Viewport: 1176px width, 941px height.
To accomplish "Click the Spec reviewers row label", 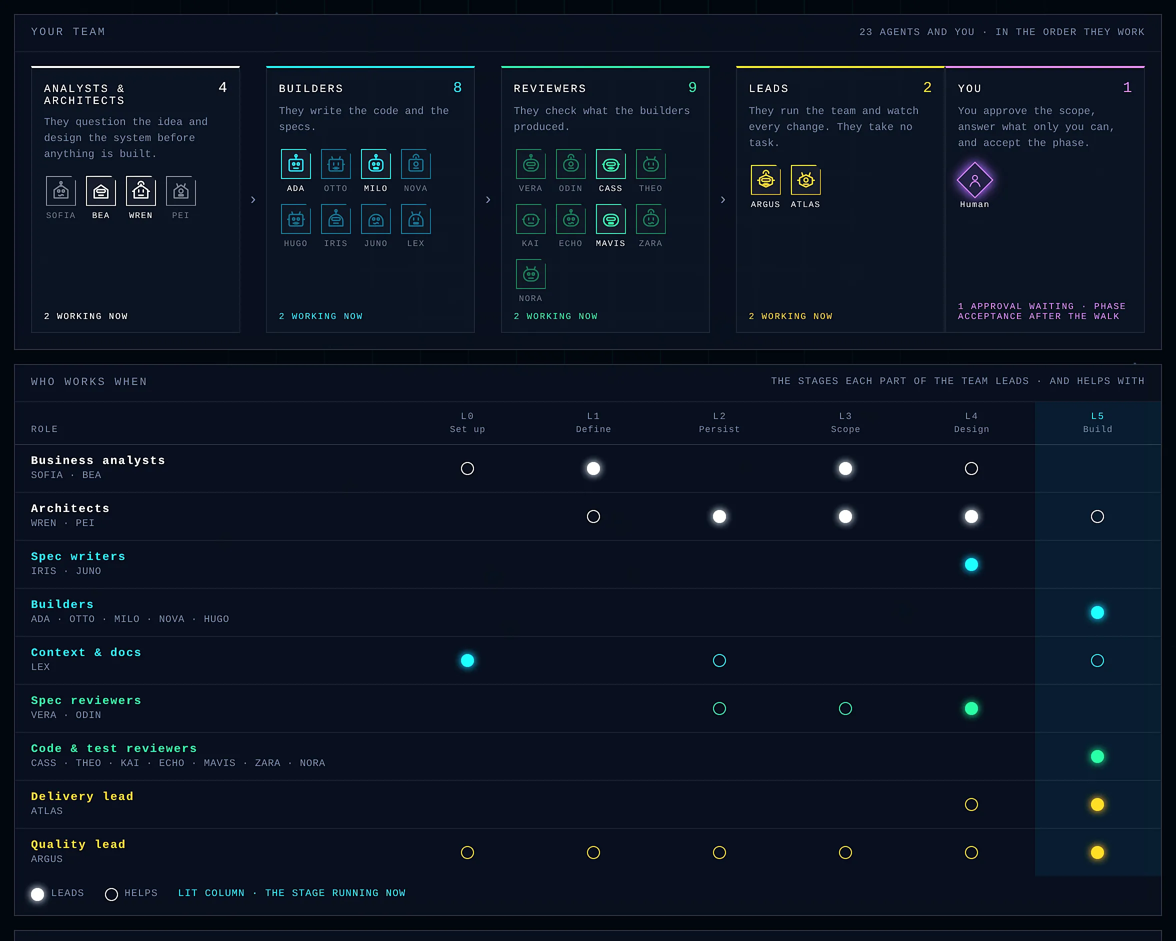I will [x=86, y=700].
